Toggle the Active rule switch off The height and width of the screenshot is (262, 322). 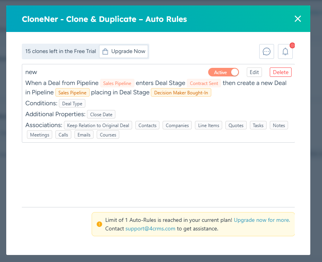pos(223,72)
